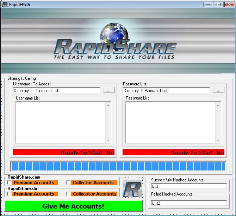236x216 pixels.
Task: Click the usernames Ready To Start status bar
Action: [x=63, y=152]
